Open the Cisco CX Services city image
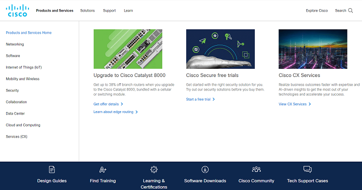Viewport: 362px width, 190px height. (313, 49)
